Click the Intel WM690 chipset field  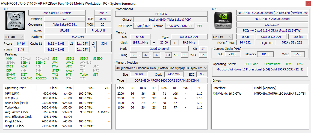pyautogui.click(x=170, y=20)
